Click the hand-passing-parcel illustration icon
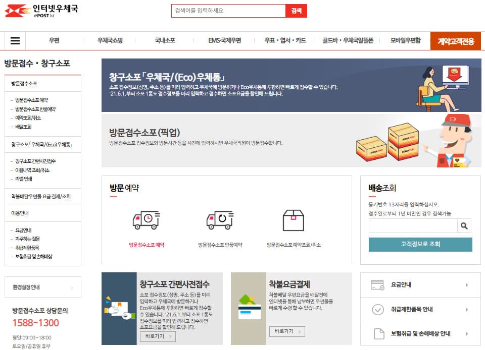The width and height of the screenshot is (485, 350). click(119, 309)
